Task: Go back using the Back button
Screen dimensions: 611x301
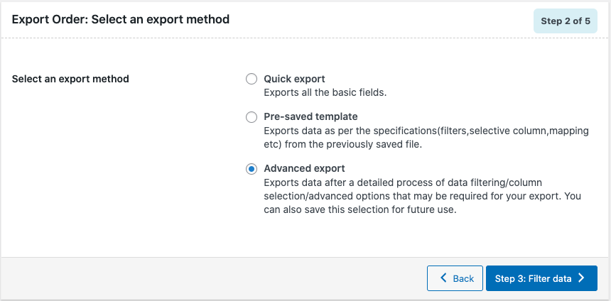Action: (x=455, y=278)
